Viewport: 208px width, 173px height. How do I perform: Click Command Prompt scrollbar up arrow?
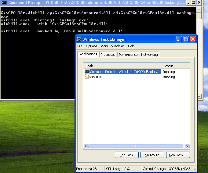tap(199, 10)
